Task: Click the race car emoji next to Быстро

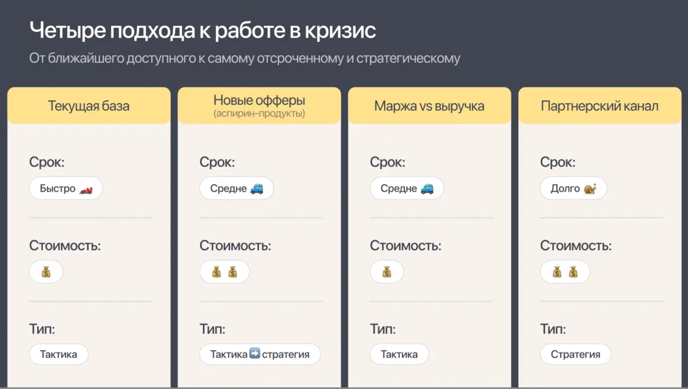Action: click(x=86, y=189)
